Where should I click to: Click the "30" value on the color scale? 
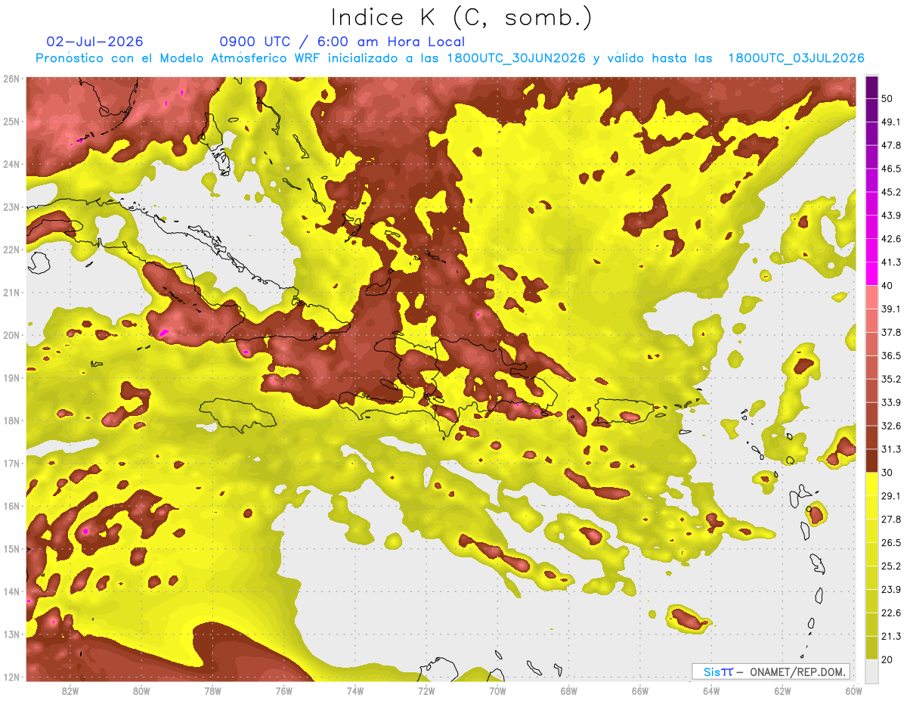[888, 473]
